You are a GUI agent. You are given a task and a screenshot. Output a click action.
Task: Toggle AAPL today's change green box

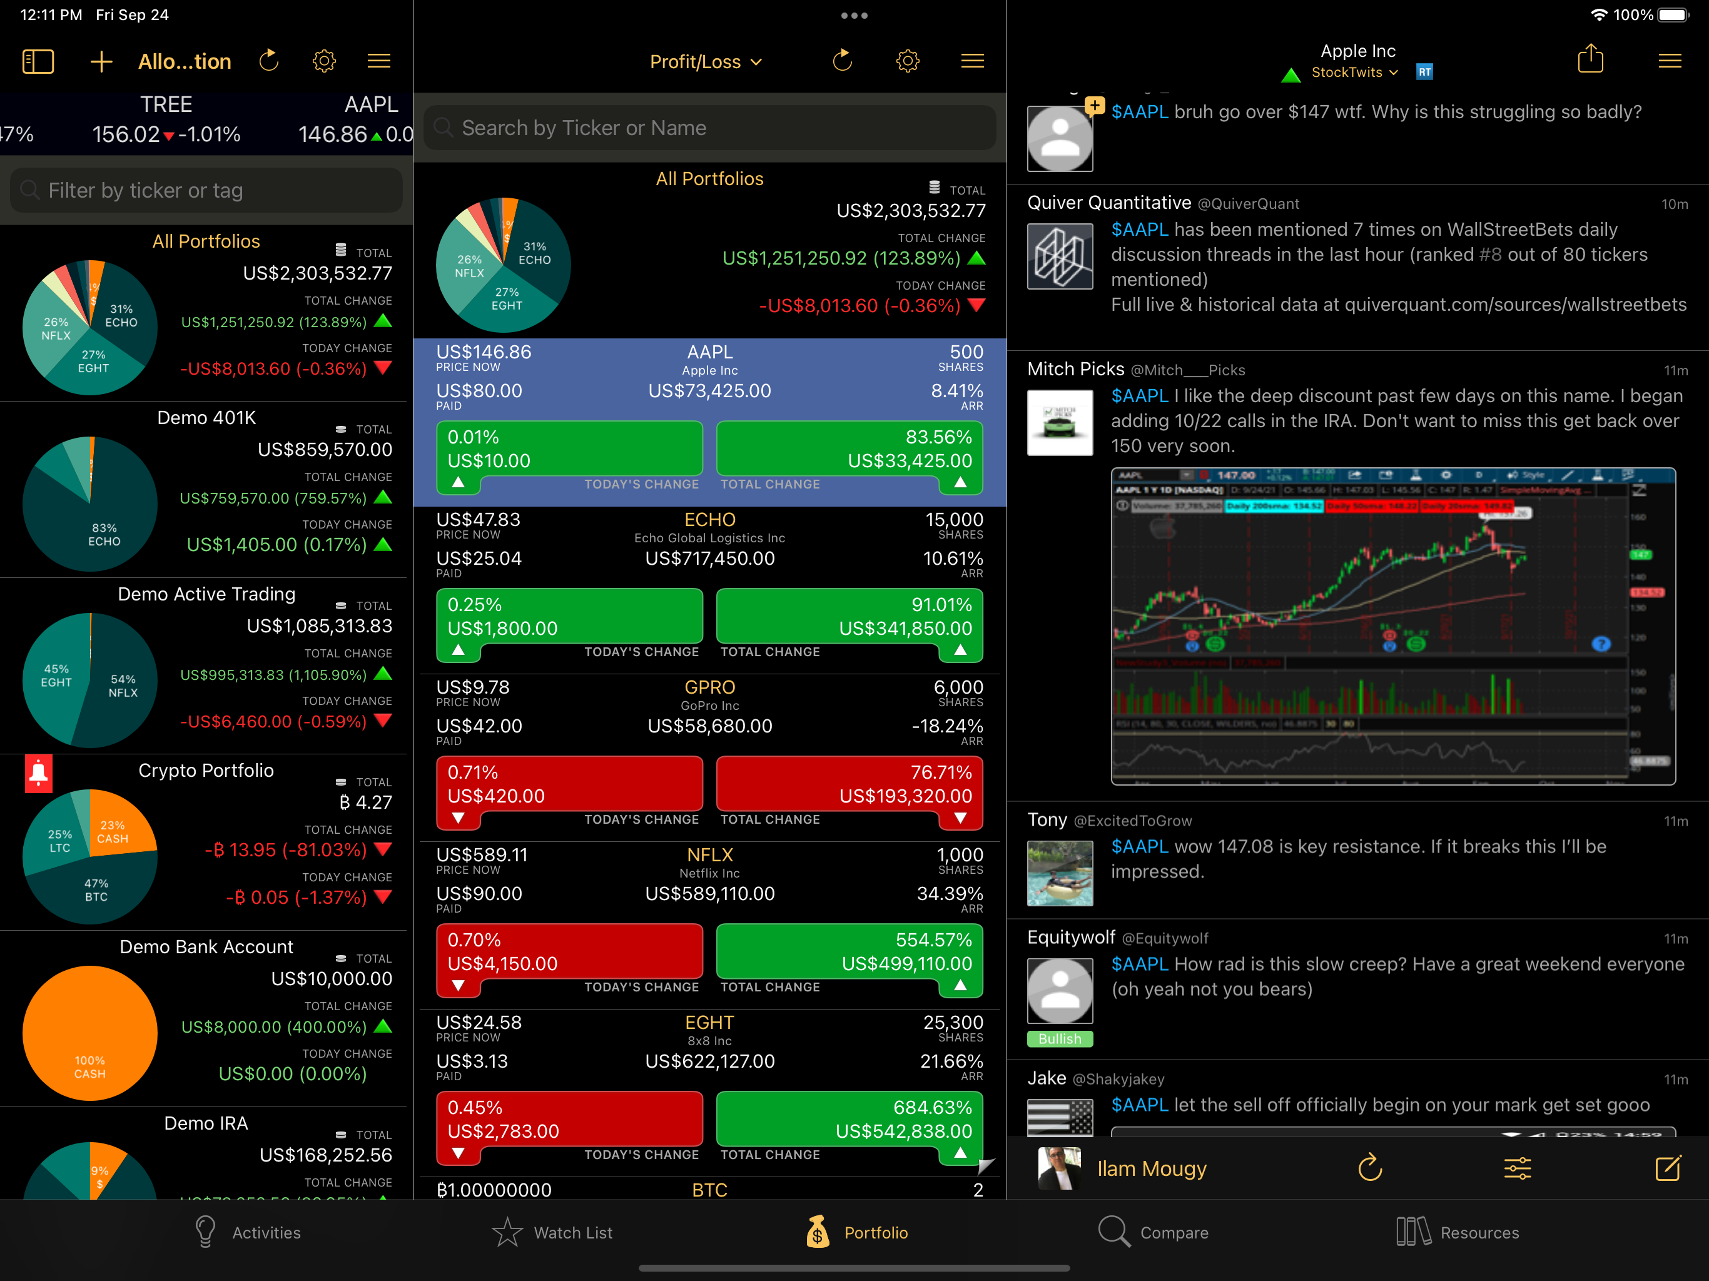click(569, 449)
